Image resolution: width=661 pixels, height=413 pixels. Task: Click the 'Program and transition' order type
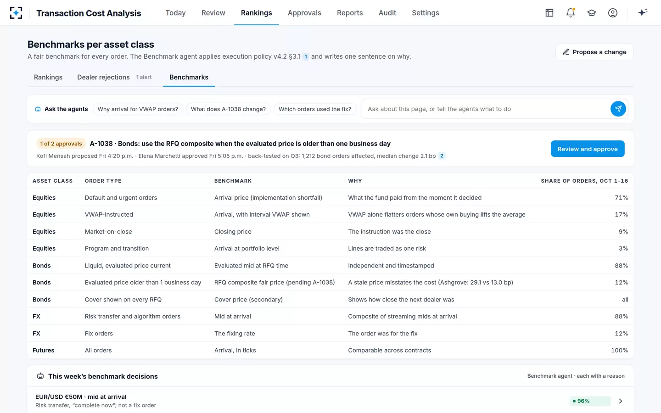(117, 248)
